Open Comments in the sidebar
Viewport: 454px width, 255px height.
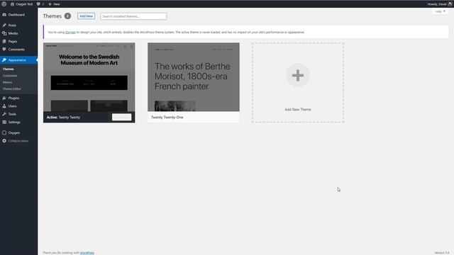(16, 50)
